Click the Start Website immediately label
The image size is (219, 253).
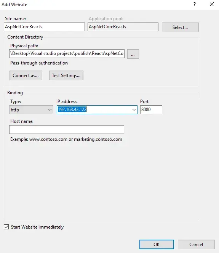click(x=37, y=227)
